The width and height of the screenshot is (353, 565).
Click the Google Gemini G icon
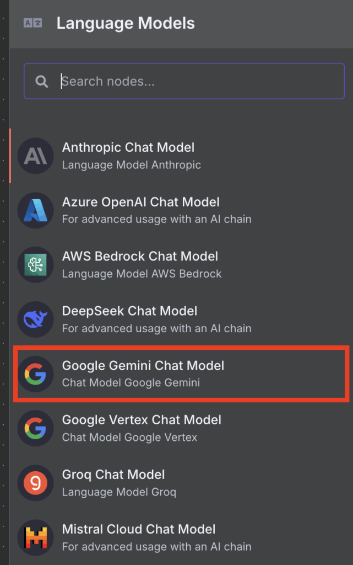point(35,374)
